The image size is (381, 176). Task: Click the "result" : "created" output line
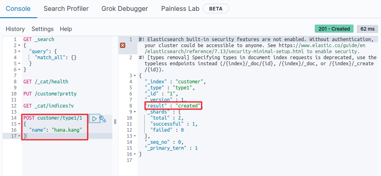point(174,106)
